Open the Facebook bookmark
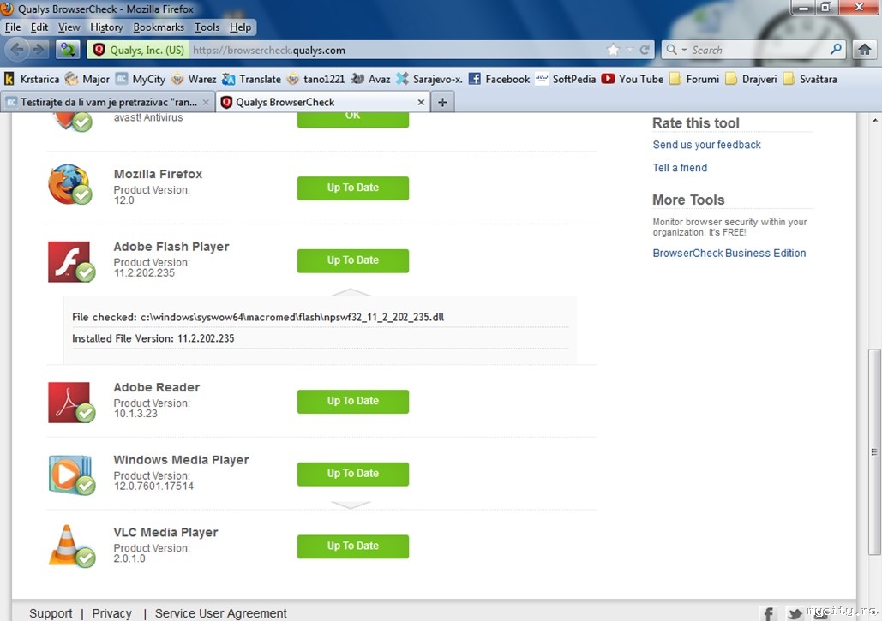Image resolution: width=882 pixels, height=621 pixels. [x=499, y=79]
